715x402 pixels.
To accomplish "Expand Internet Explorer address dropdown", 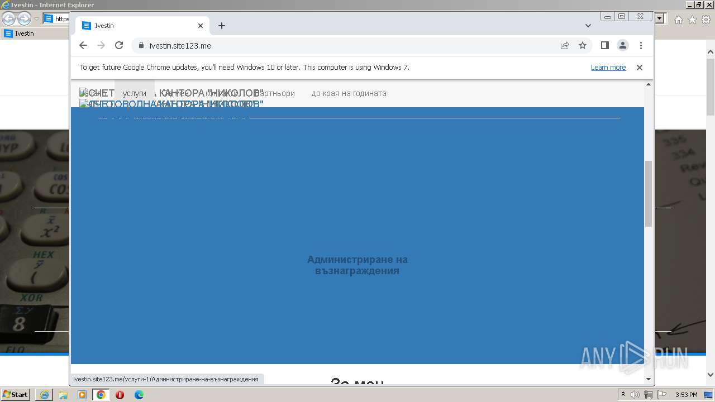I will click(660, 18).
